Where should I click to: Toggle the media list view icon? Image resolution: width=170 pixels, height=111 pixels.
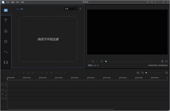(x=80, y=9)
